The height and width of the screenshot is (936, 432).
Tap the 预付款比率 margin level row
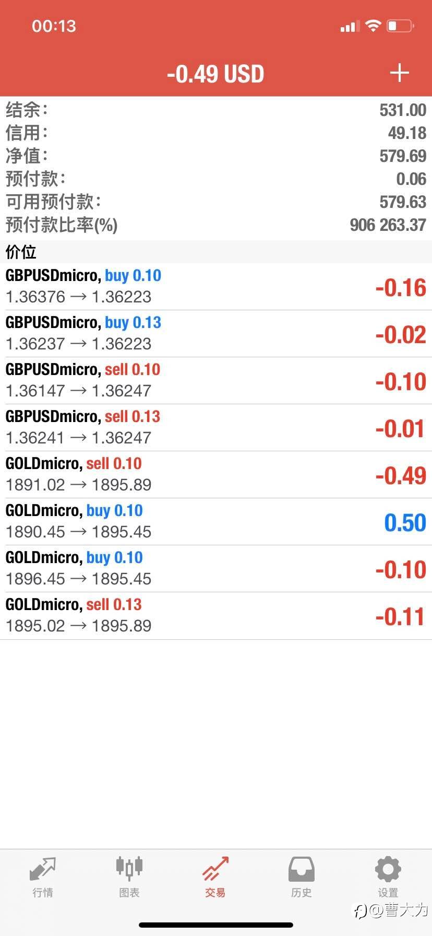pos(216,225)
